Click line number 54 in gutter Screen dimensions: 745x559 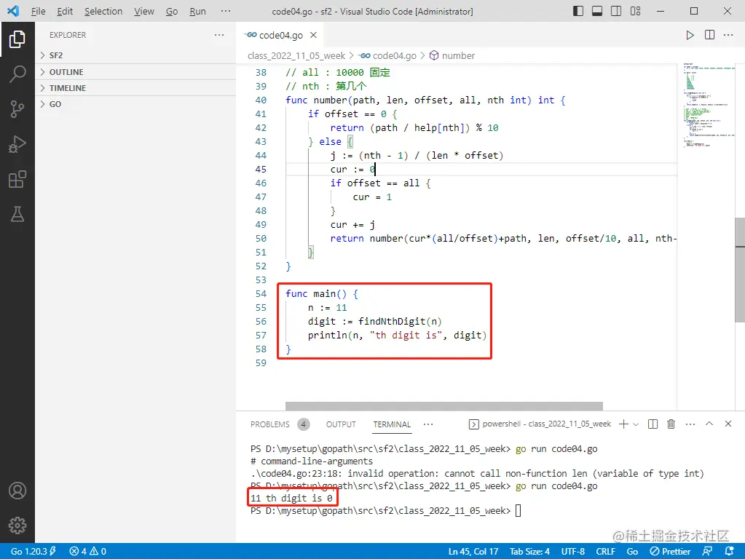click(x=261, y=293)
